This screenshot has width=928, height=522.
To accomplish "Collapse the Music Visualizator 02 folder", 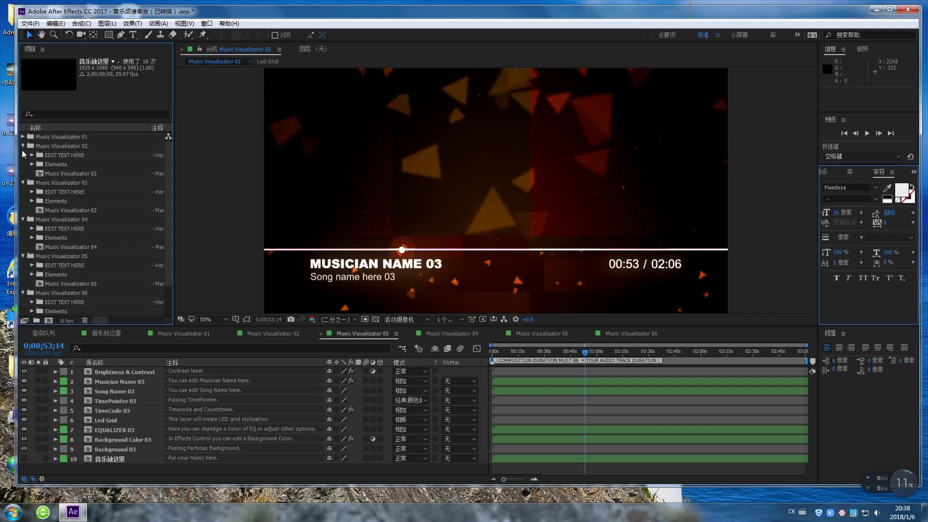I will click(23, 145).
